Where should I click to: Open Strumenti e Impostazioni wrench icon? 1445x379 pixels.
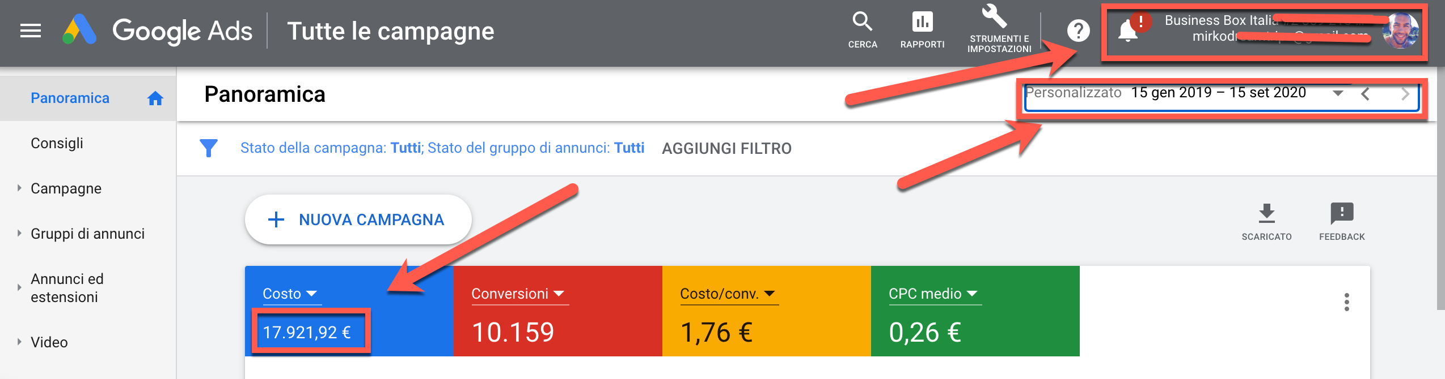[994, 17]
